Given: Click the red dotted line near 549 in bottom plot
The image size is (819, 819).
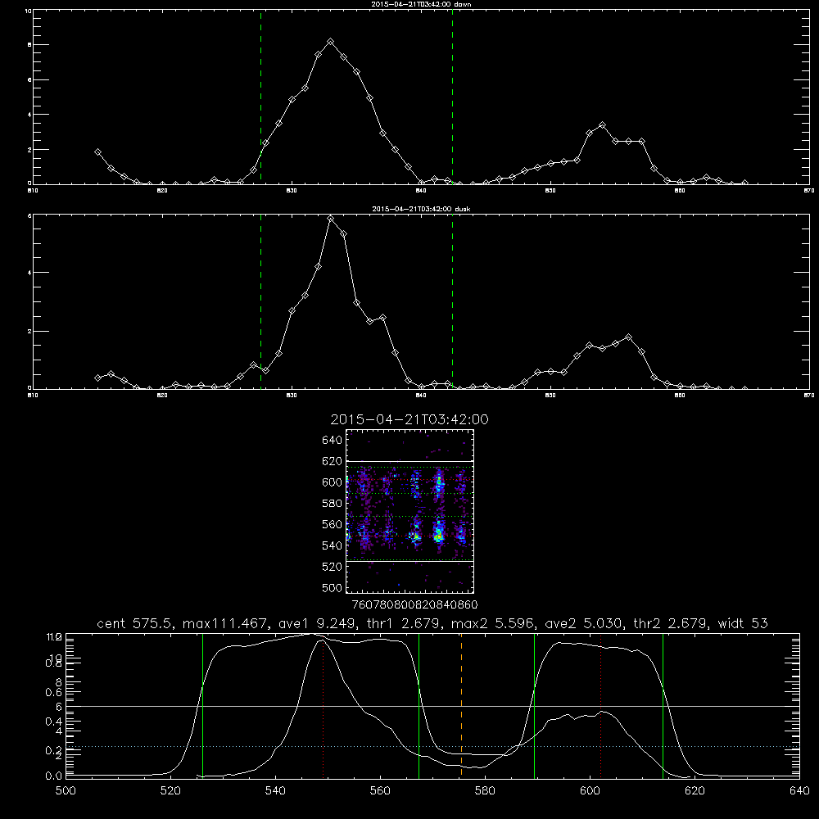Looking at the screenshot, I should [324, 708].
